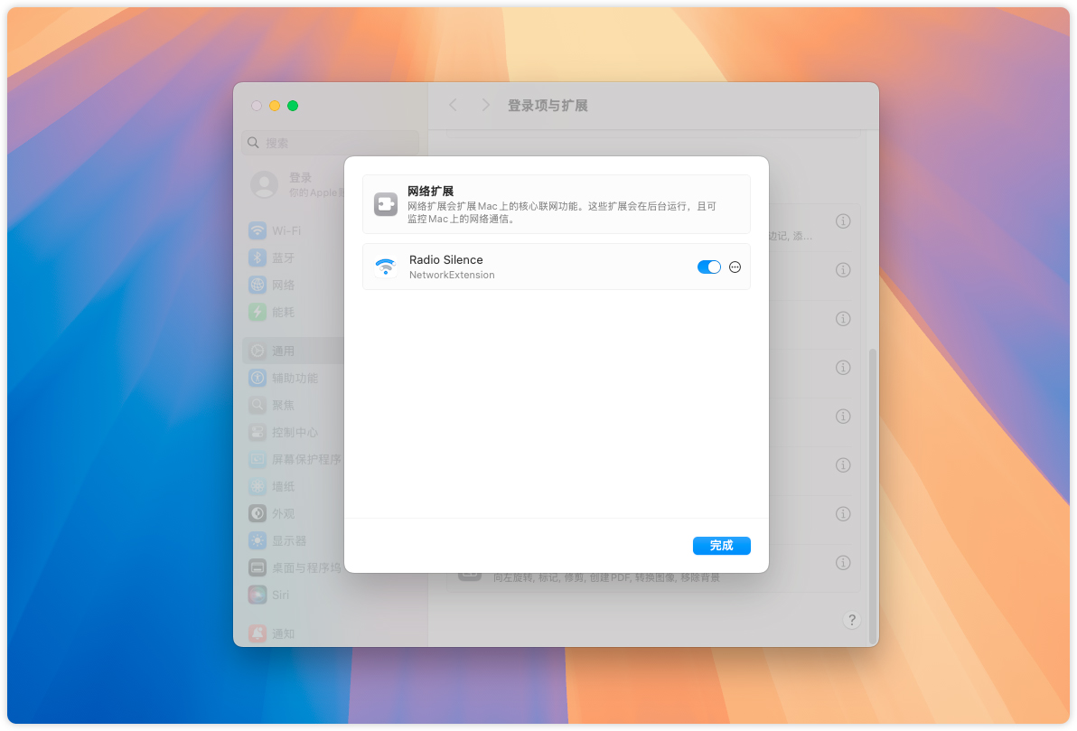Click the 登录项与扩展 window title
The height and width of the screenshot is (731, 1077).
[x=548, y=105]
